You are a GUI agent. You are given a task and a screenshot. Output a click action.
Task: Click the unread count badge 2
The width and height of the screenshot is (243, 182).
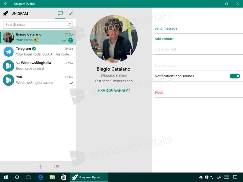pos(71,40)
